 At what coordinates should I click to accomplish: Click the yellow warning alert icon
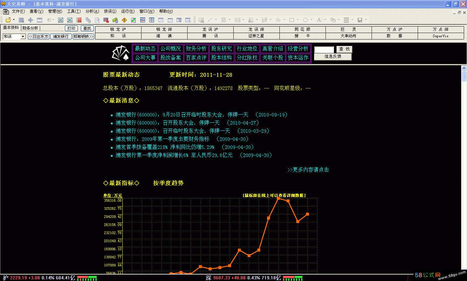point(124,20)
